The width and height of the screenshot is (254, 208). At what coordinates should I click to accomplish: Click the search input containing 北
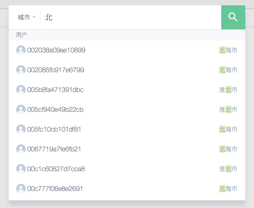[131, 17]
